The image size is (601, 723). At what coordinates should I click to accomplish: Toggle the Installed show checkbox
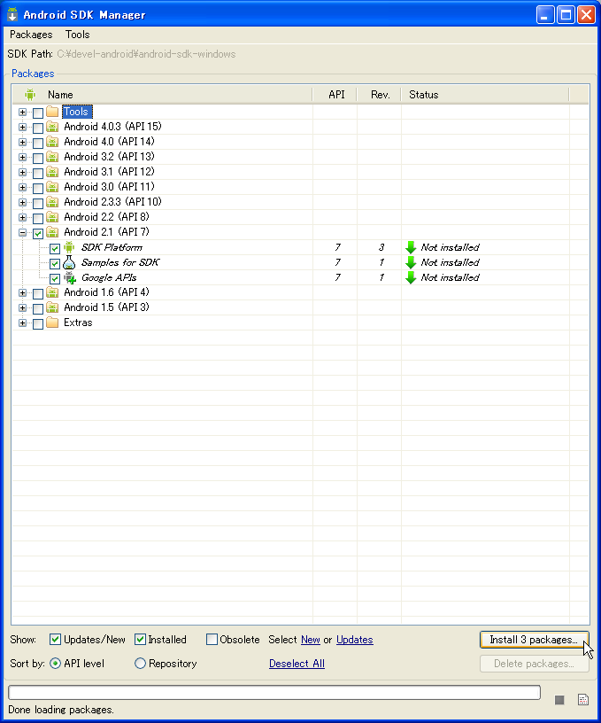[140, 640]
